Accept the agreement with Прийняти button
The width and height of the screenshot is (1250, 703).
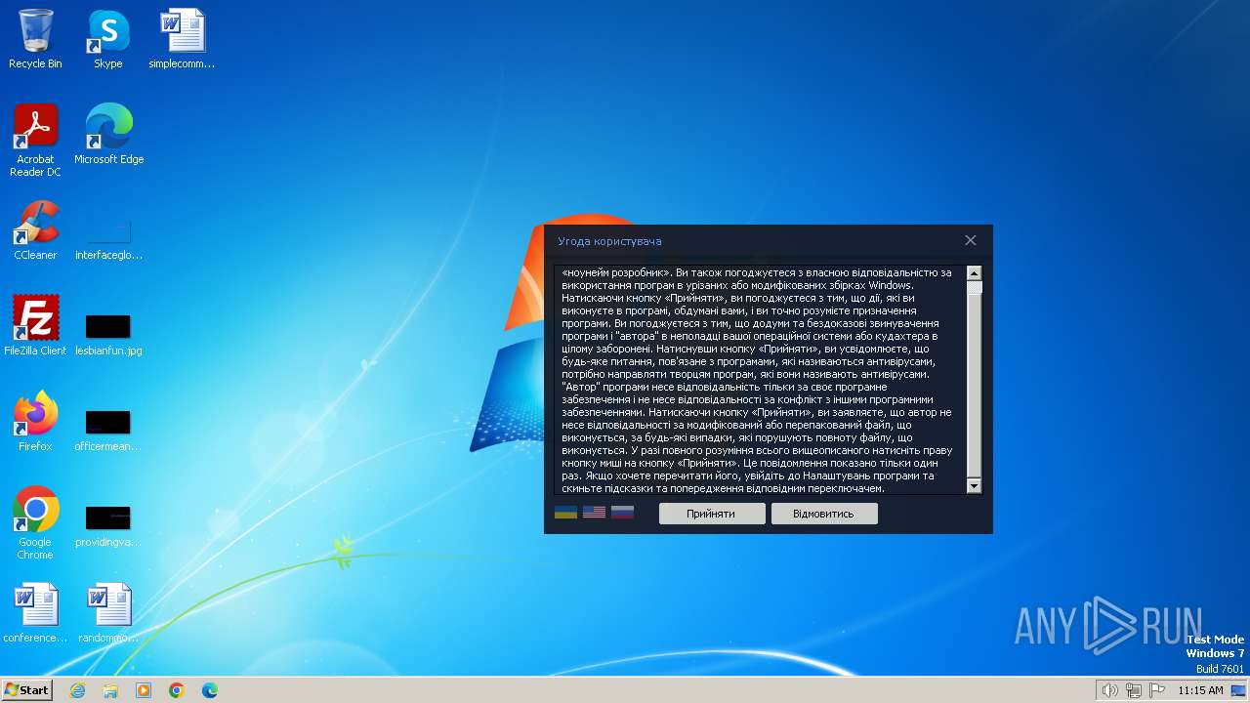tap(711, 514)
